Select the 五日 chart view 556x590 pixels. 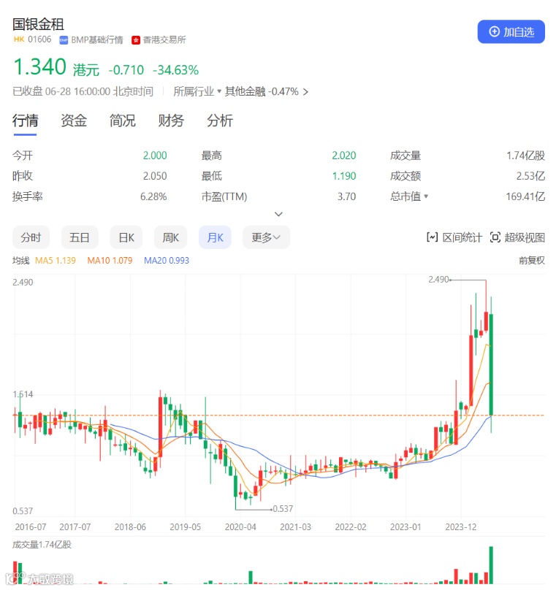(80, 237)
